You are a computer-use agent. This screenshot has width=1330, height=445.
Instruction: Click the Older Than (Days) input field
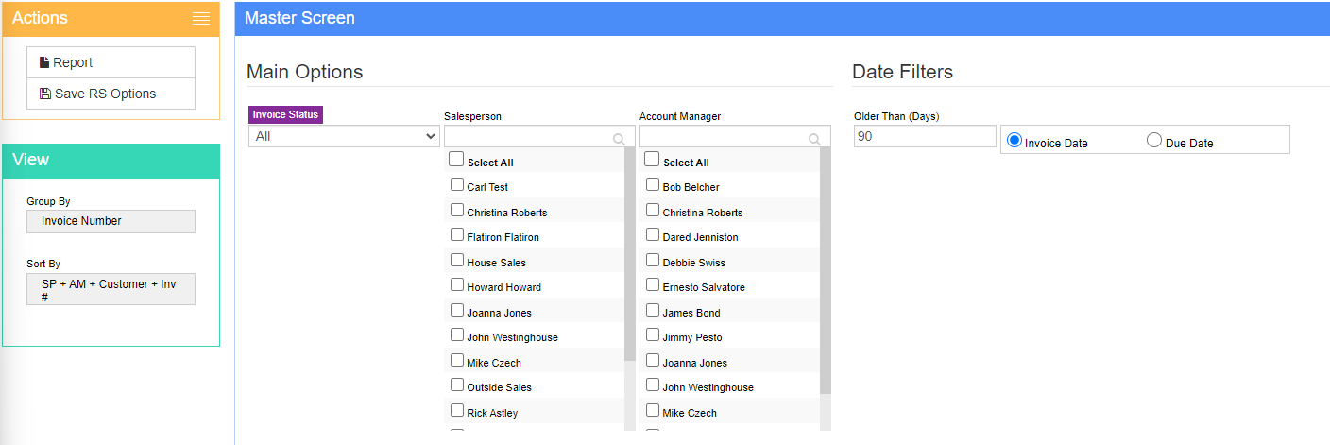(925, 136)
